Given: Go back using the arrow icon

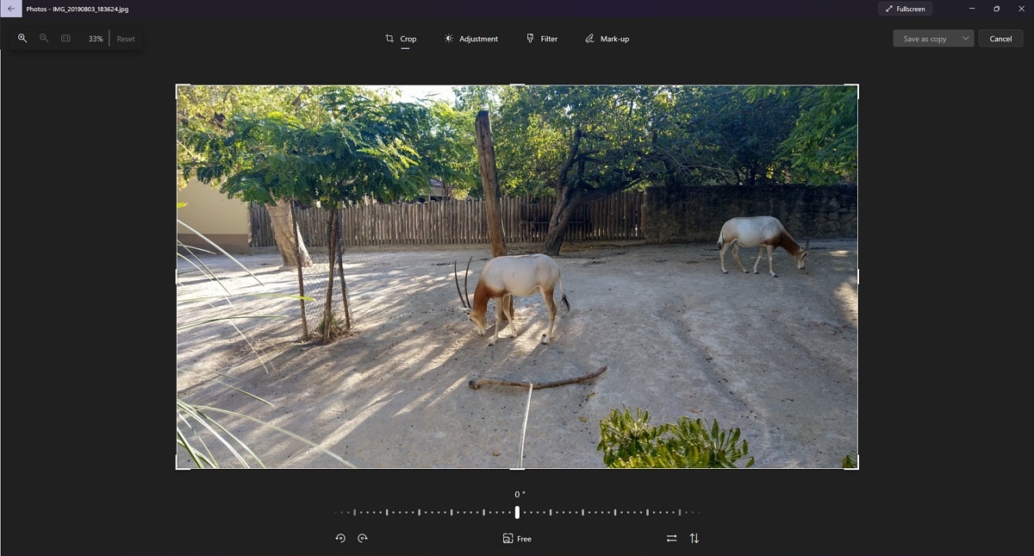Looking at the screenshot, I should coord(11,9).
